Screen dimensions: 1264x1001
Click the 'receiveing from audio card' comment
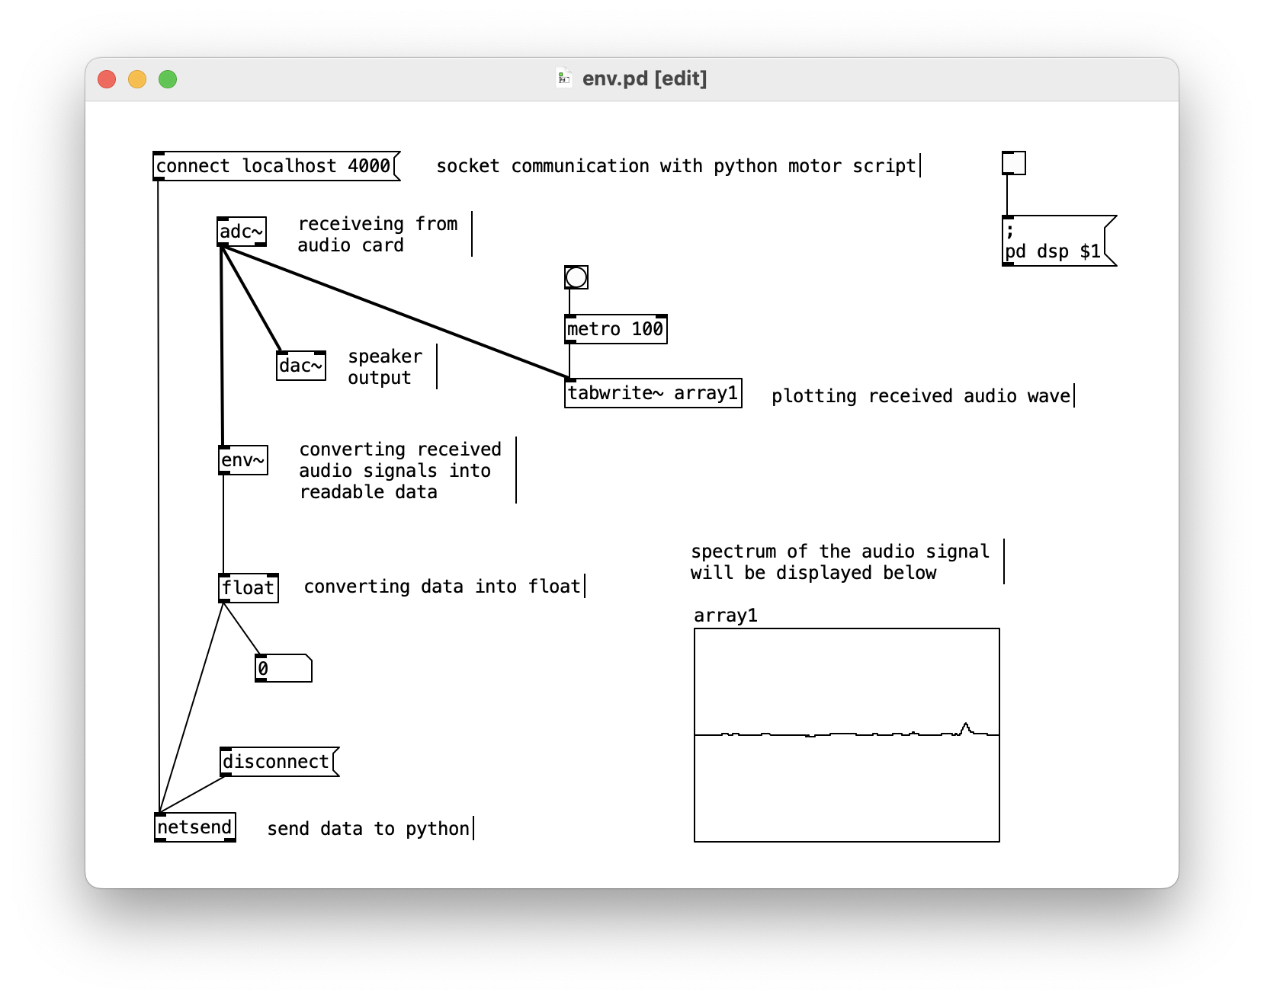pos(378,235)
